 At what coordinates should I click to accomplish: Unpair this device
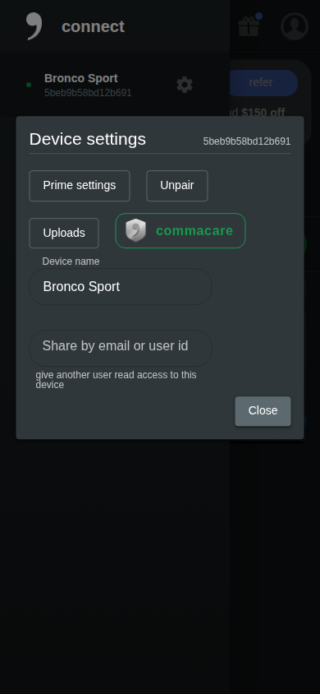[x=177, y=186]
